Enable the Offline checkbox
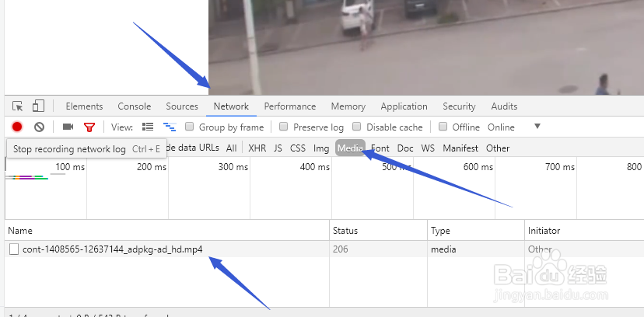644x317 pixels. pos(443,127)
